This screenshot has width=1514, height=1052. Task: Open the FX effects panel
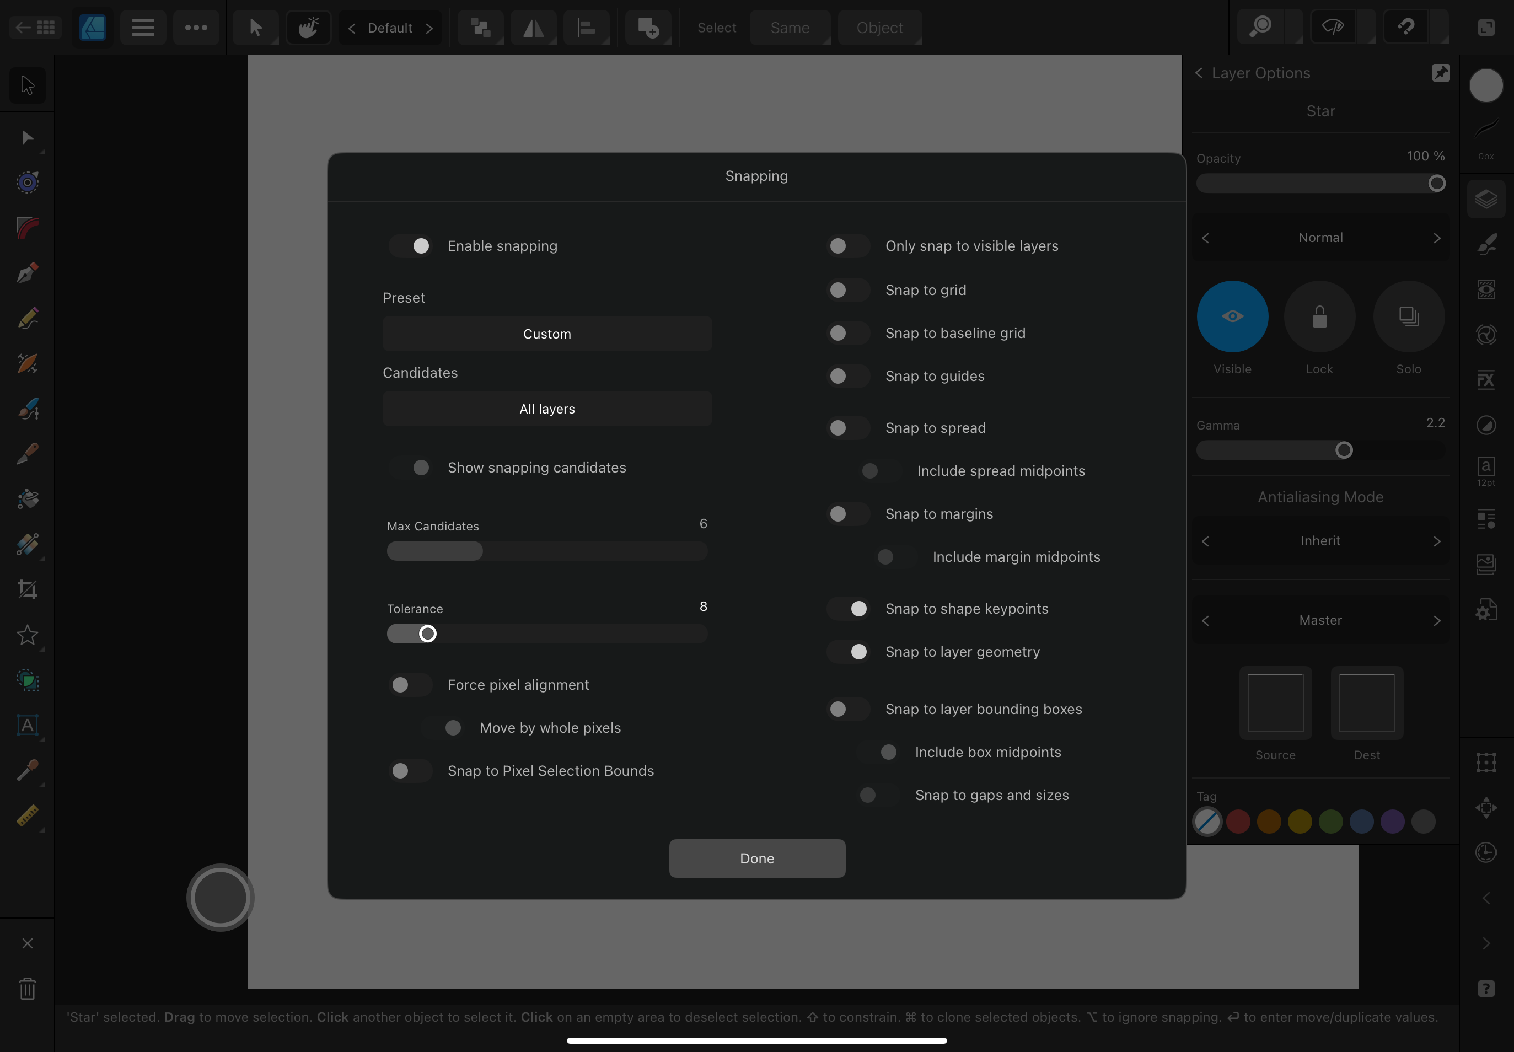[x=1486, y=380]
